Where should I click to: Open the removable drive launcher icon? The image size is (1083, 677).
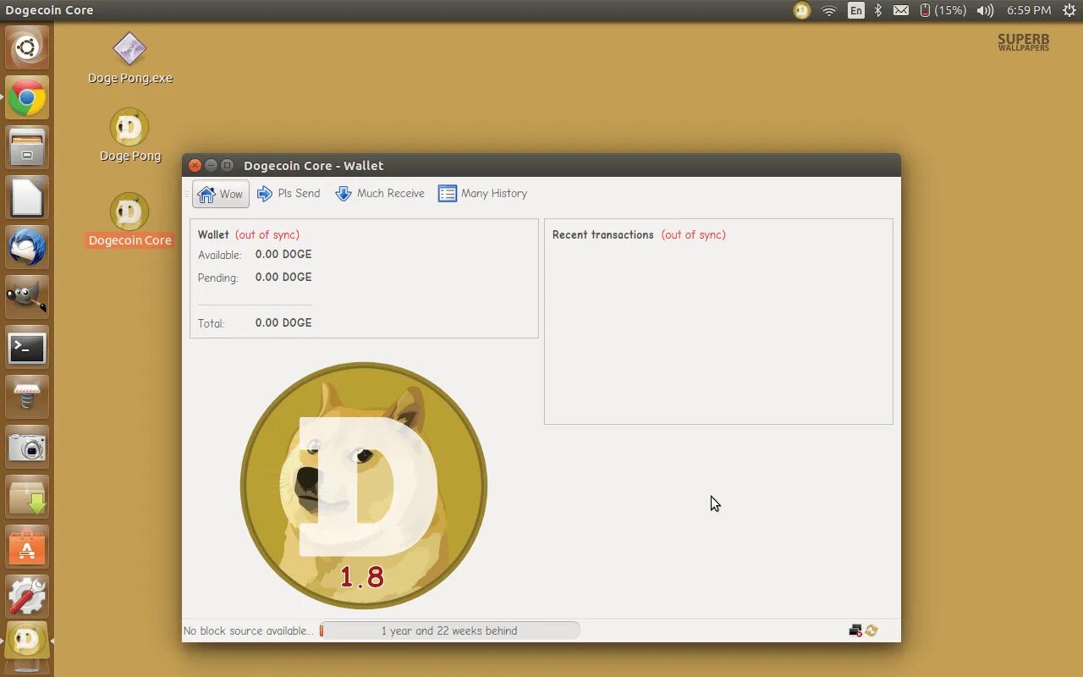click(x=27, y=397)
